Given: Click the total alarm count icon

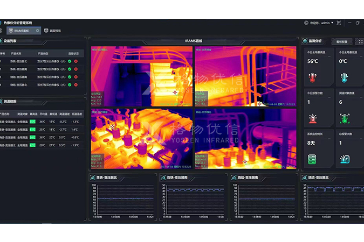Looking at the screenshot, I should coord(344,159).
